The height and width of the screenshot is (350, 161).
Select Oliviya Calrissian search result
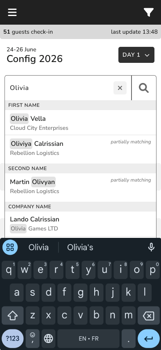click(80, 148)
